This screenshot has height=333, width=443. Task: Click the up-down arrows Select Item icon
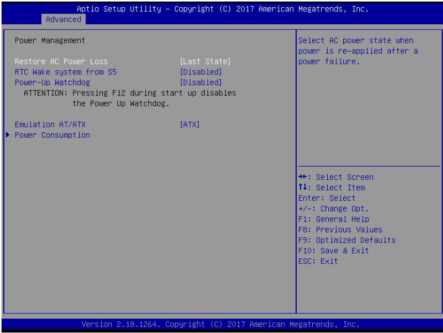303,187
